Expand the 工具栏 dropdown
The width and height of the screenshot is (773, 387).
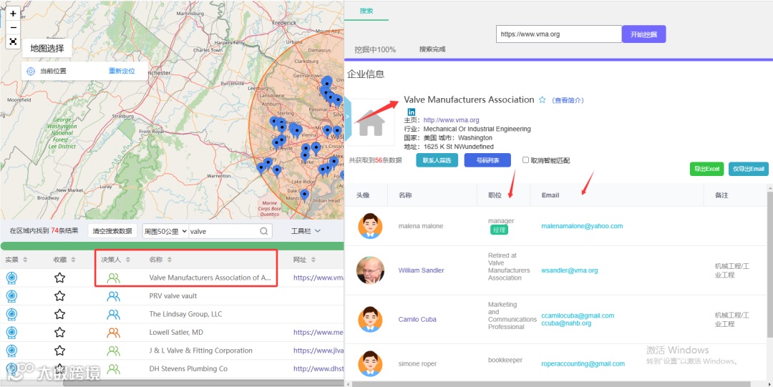click(x=306, y=231)
